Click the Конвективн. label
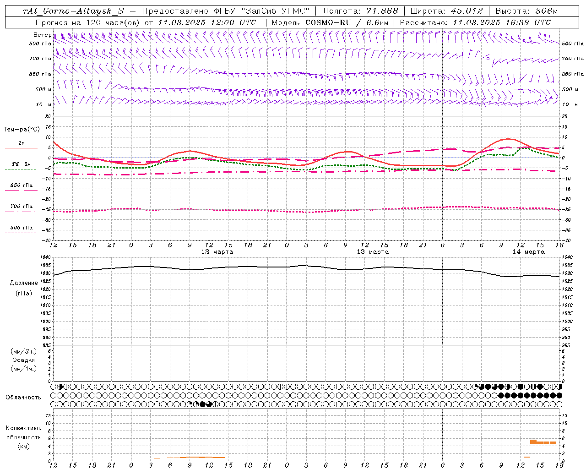This screenshot has height=469, width=586. pos(23,428)
